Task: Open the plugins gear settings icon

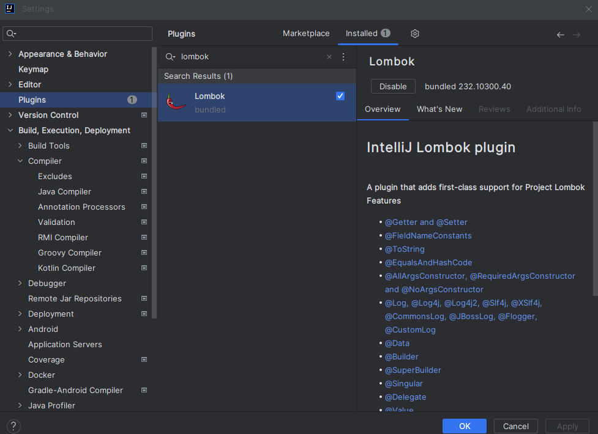Action: point(414,34)
